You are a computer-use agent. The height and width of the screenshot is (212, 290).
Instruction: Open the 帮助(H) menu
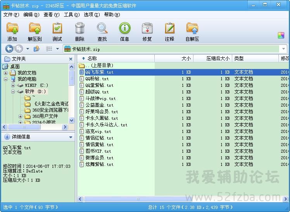(x=112, y=15)
